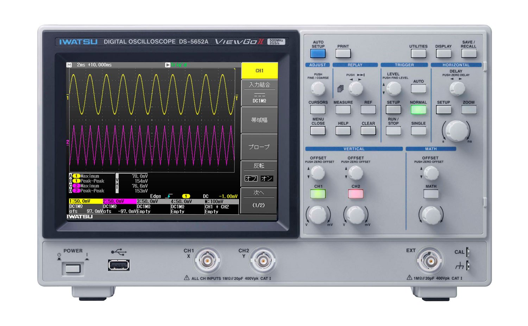Open the 入力結合 DC1MΩ coupling softkey
Image resolution: width=528 pixels, height=326 pixels.
[x=259, y=93]
